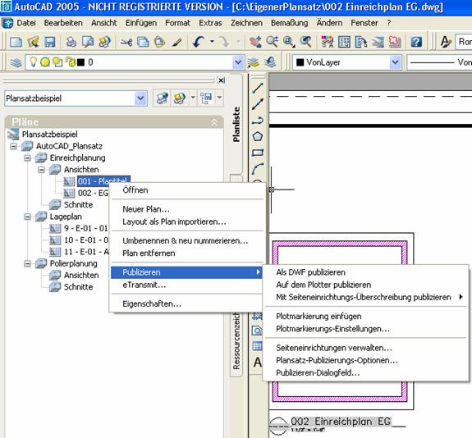Activate the Pan Realtime hand icon
Viewport: 472px width, 438px height.
(x=255, y=42)
